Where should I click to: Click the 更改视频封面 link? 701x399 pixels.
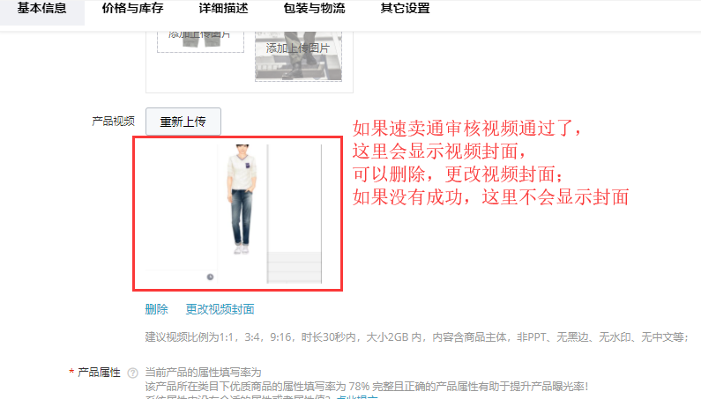(x=220, y=309)
